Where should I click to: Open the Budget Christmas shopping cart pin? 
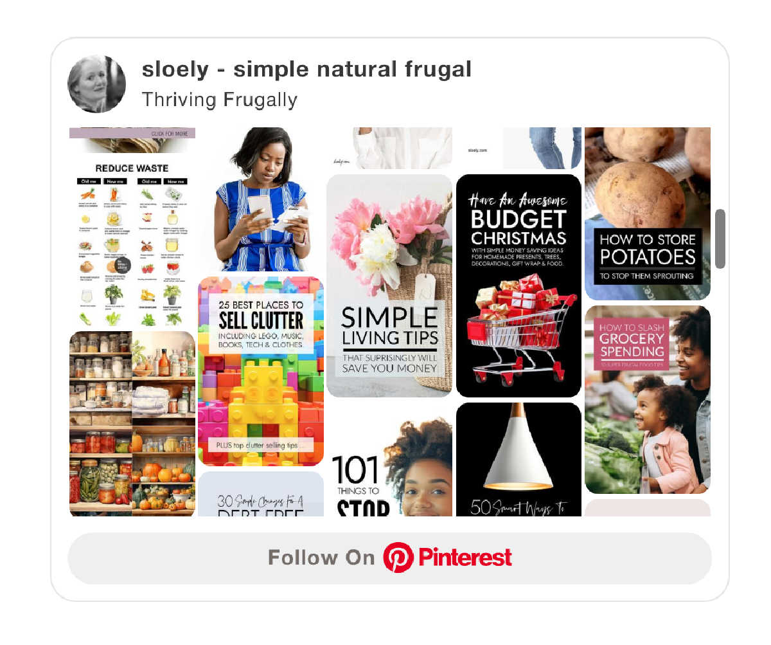(x=518, y=286)
